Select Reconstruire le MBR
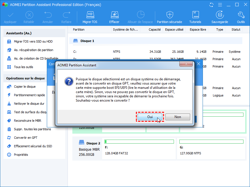 [x=28, y=121]
